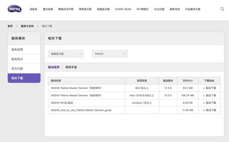Download the Palette Master Element guide
Screen dimensions: 229x142
pyautogui.click(x=209, y=110)
